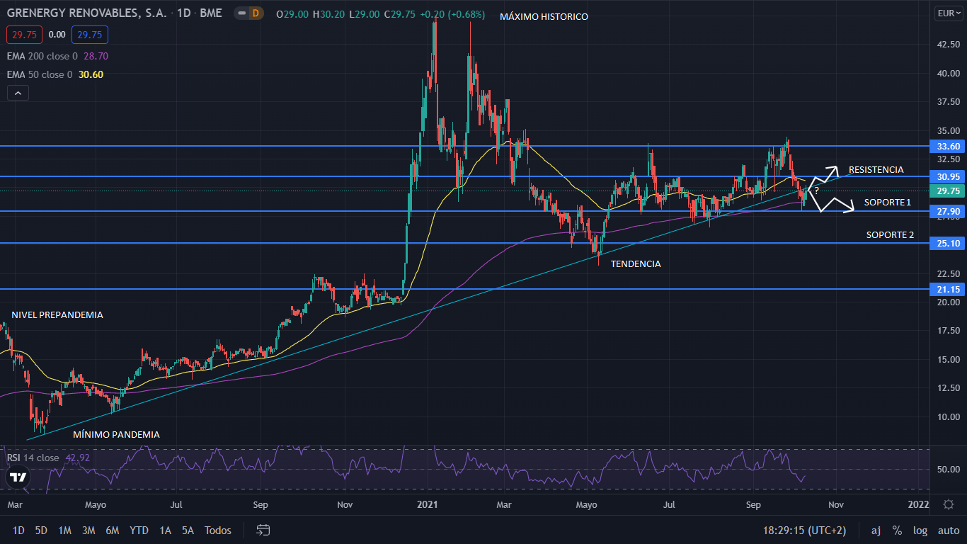Open the timezone menu showing UTC+2
967x544 pixels.
[804, 530]
